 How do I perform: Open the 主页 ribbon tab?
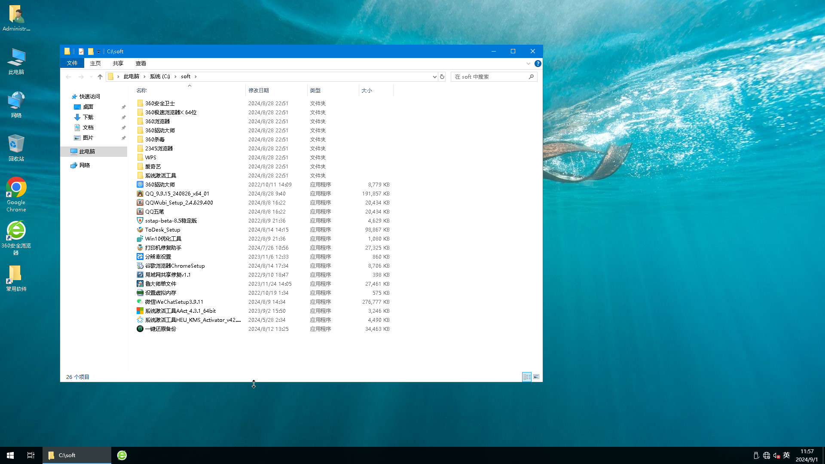pyautogui.click(x=95, y=63)
